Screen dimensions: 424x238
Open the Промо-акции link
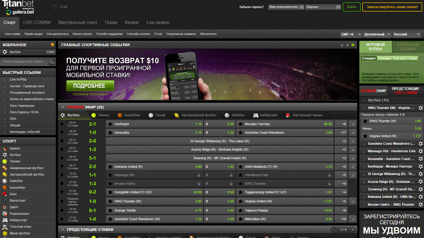[34, 34]
